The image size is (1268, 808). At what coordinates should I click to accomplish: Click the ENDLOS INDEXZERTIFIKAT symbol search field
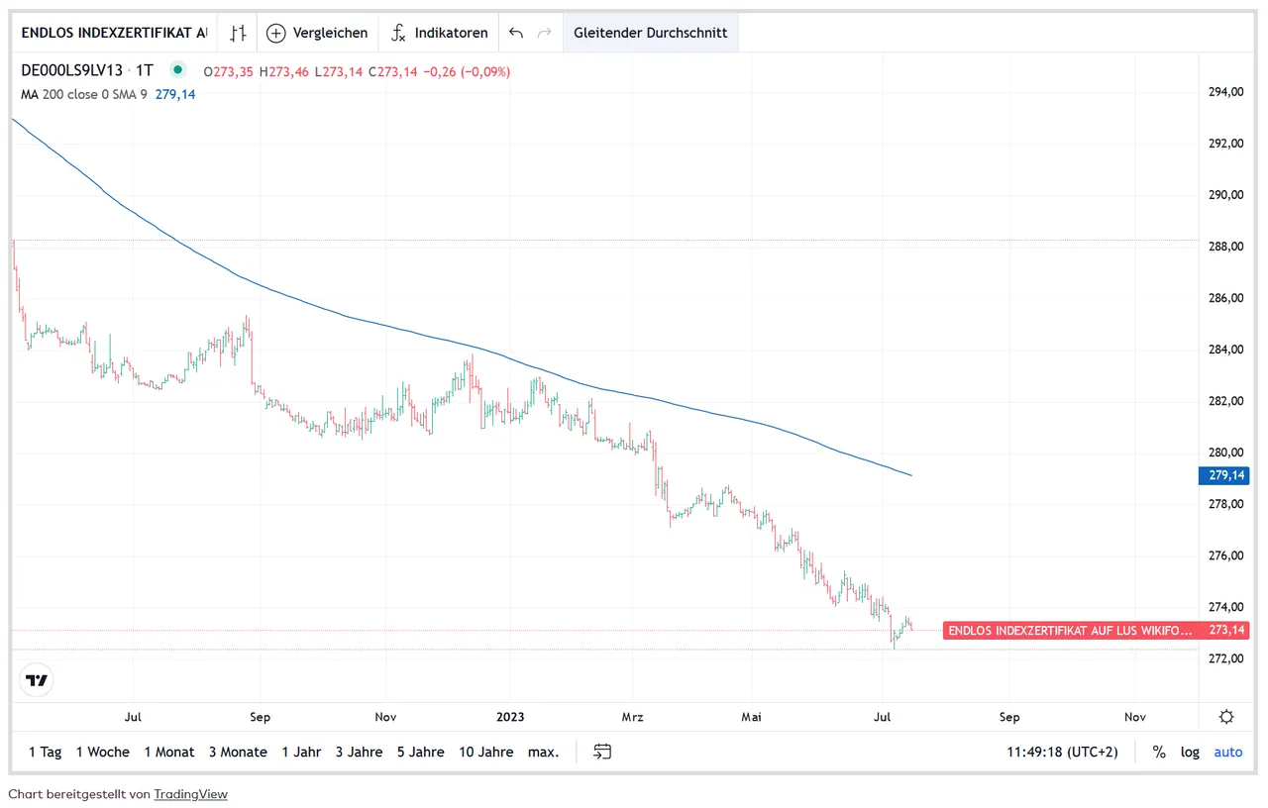(114, 33)
